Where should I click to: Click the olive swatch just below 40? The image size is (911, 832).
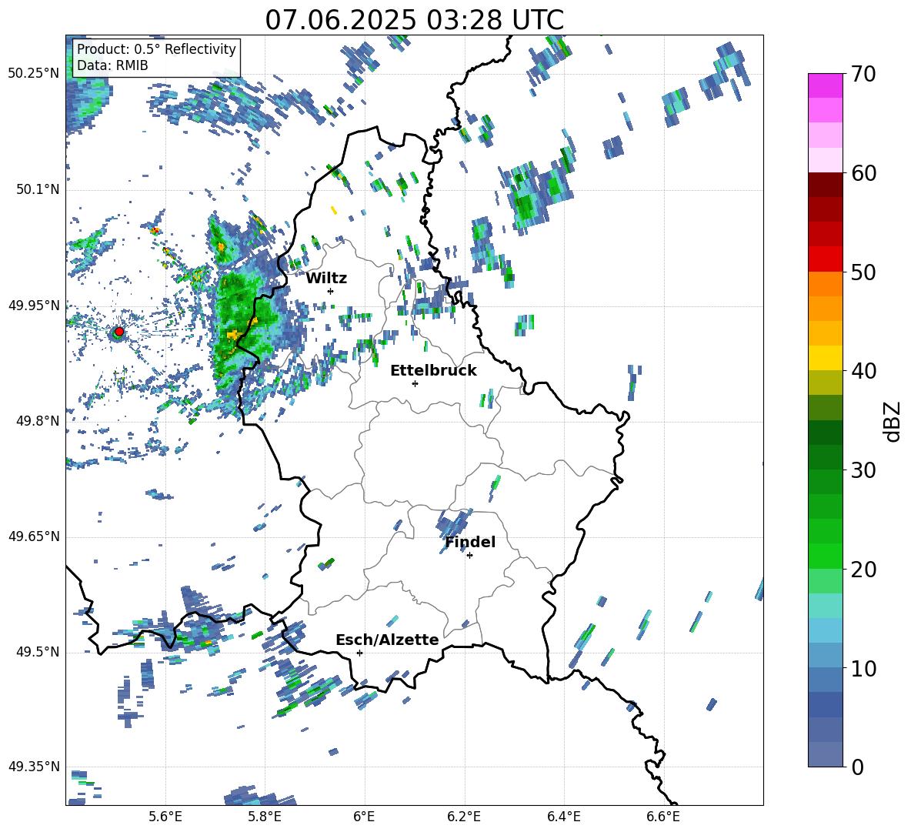825,383
